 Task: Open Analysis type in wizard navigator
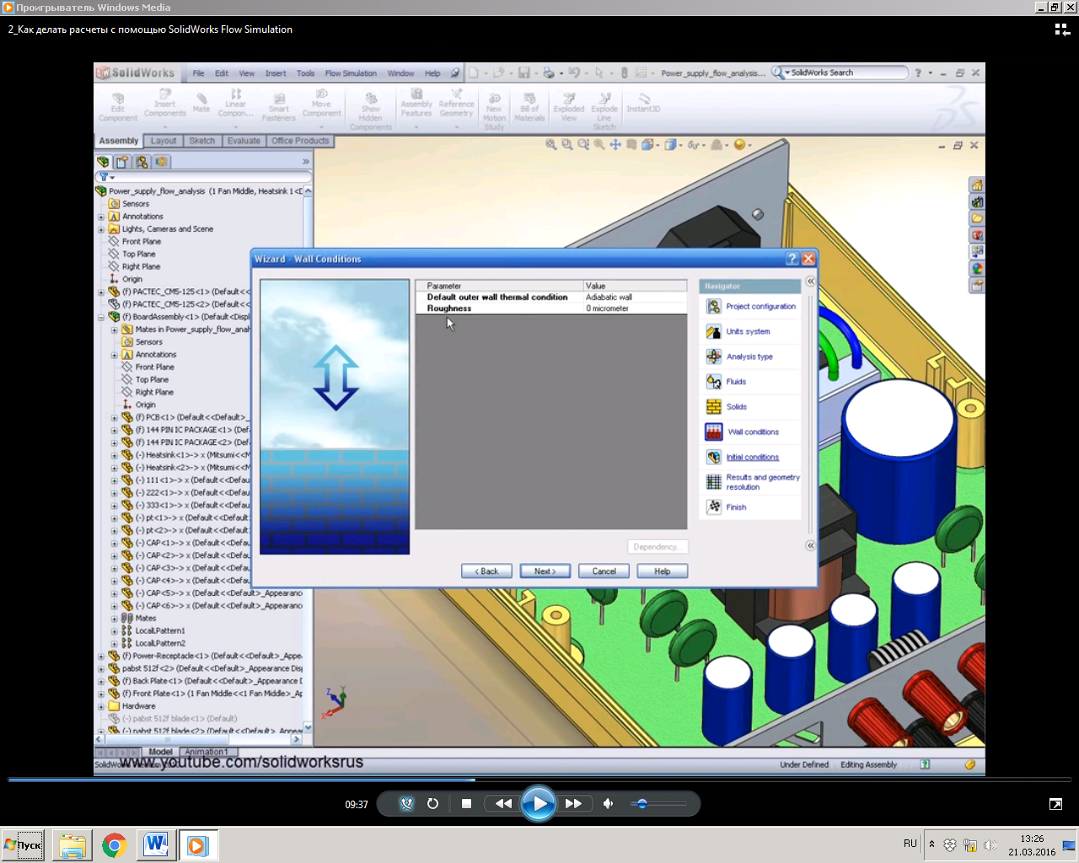tap(739, 356)
